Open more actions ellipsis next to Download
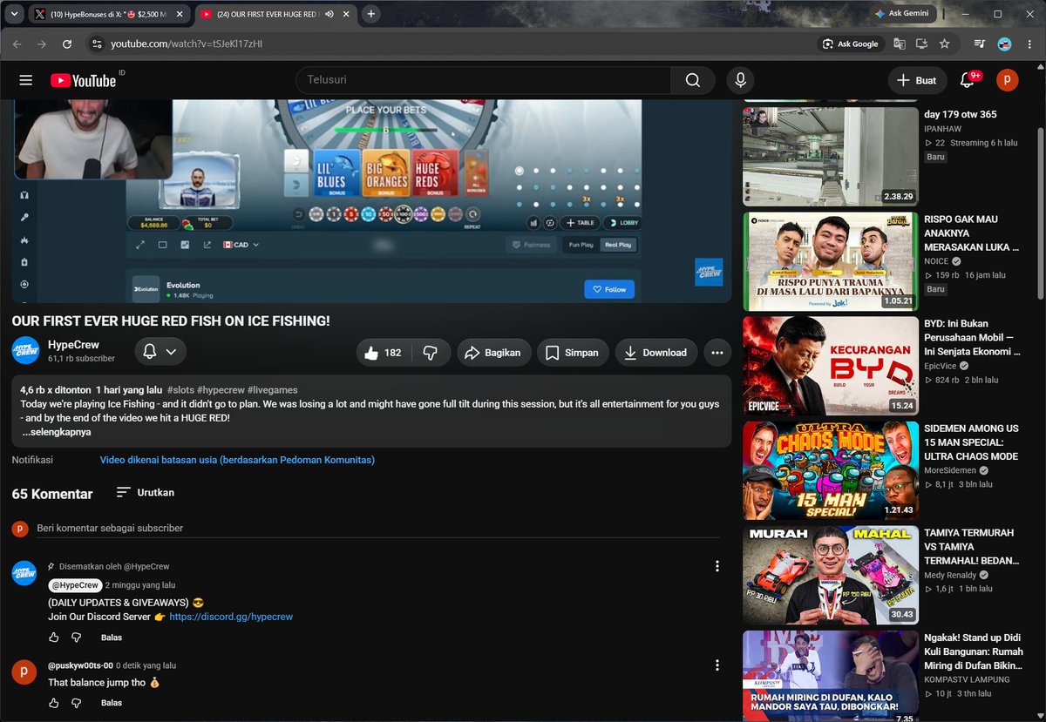 [717, 353]
